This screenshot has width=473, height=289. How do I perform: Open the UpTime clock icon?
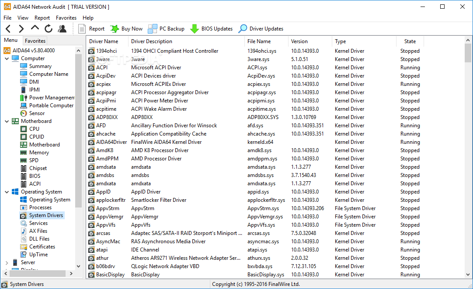24,255
